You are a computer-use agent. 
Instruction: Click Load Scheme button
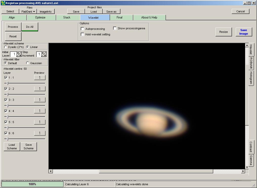click(x=12, y=147)
